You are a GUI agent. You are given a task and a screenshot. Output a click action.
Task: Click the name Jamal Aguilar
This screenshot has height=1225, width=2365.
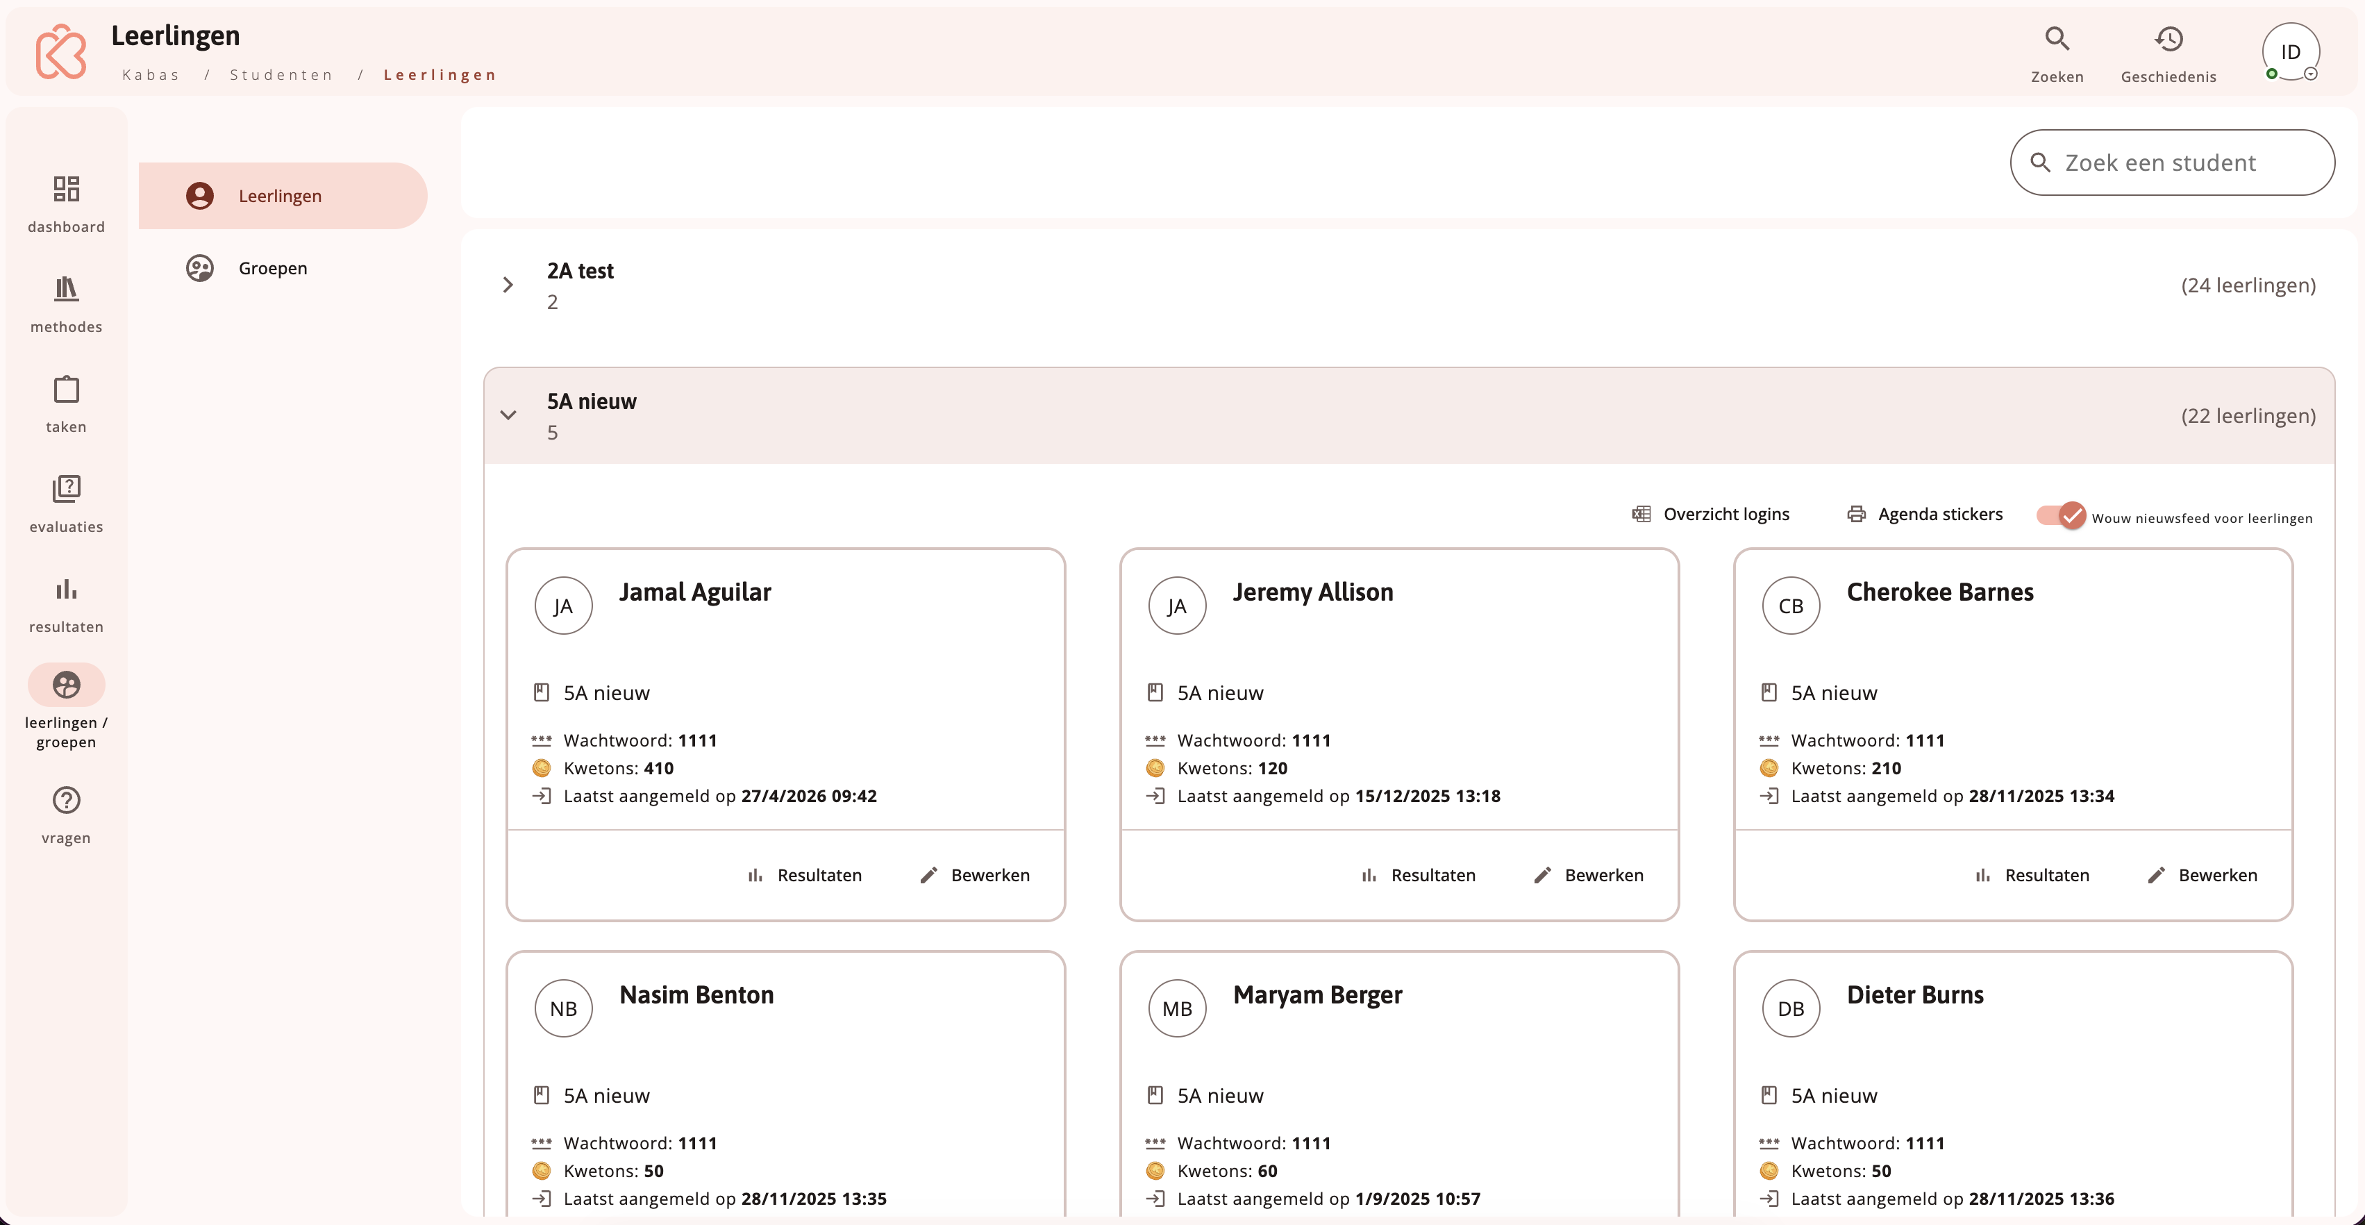coord(695,592)
